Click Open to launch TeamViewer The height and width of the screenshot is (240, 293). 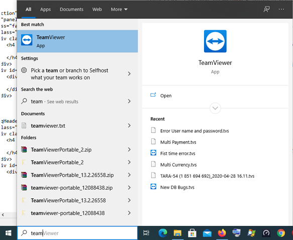tap(166, 96)
